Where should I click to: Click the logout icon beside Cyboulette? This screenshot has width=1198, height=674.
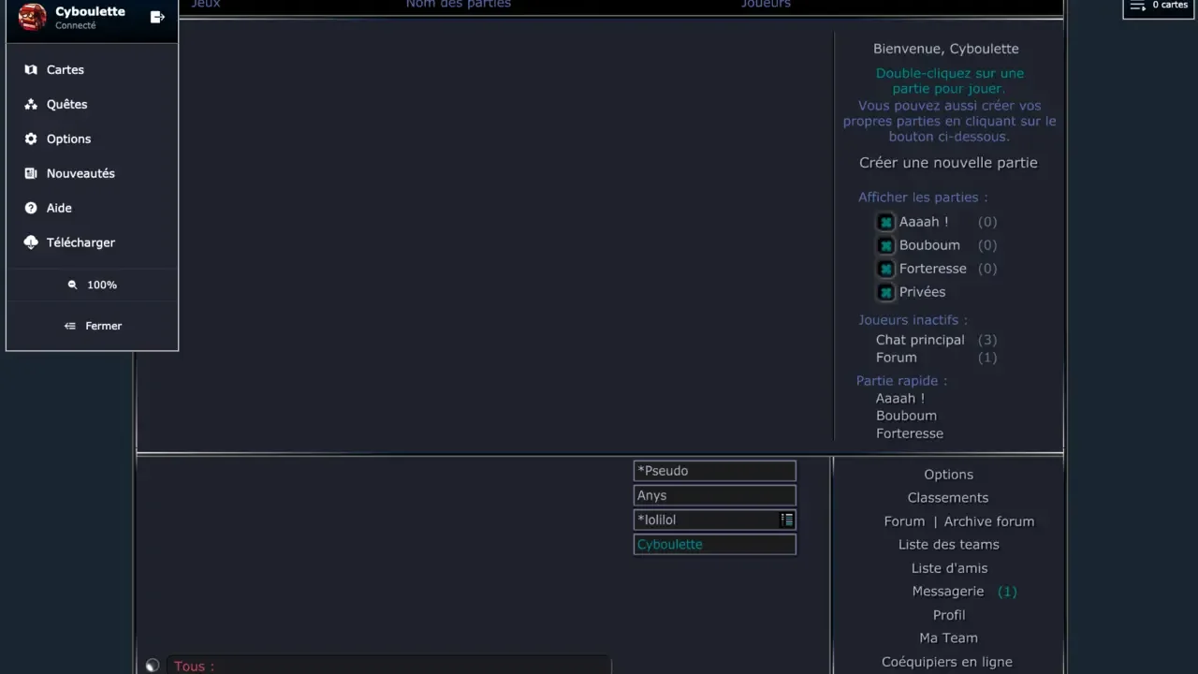click(x=157, y=17)
